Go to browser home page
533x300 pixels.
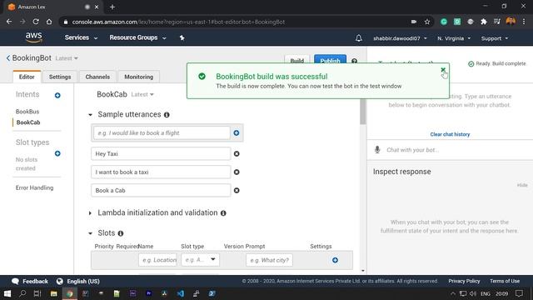click(x=49, y=22)
